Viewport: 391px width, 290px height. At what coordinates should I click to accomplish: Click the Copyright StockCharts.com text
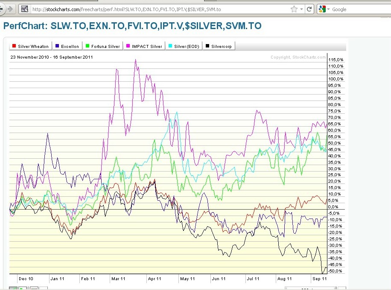point(298,57)
